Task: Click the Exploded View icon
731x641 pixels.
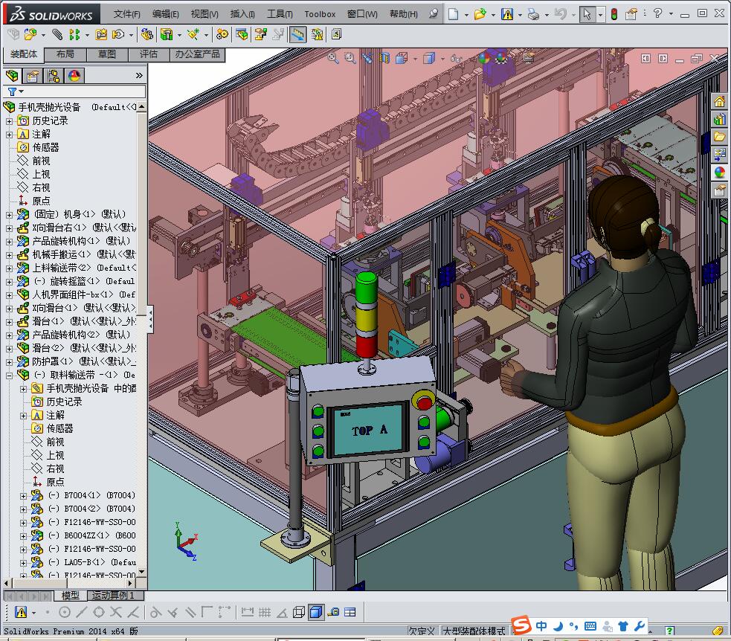Action: tap(260, 34)
